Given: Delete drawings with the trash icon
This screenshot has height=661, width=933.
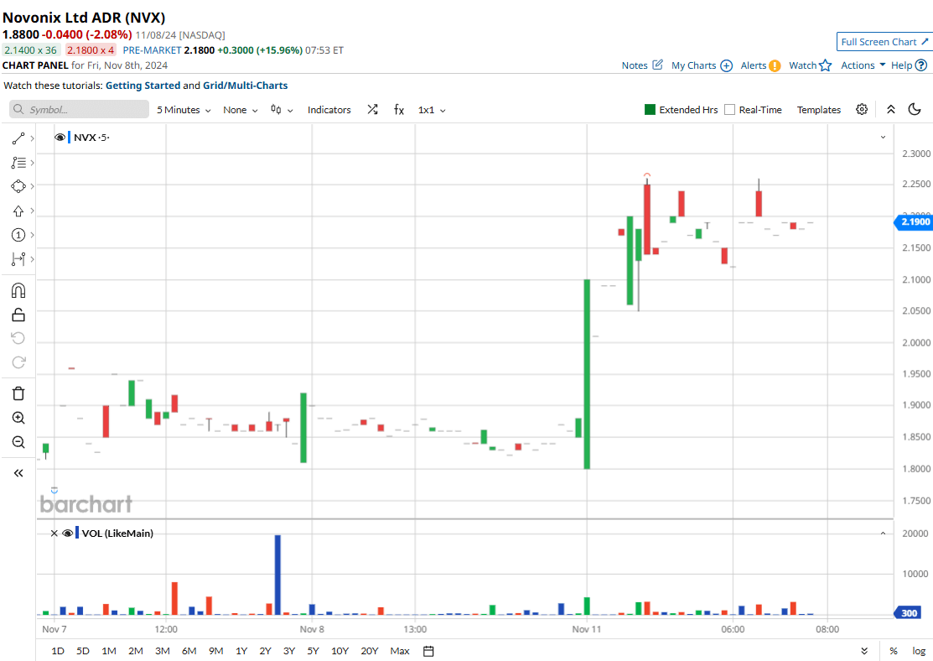Looking at the screenshot, I should (18, 393).
